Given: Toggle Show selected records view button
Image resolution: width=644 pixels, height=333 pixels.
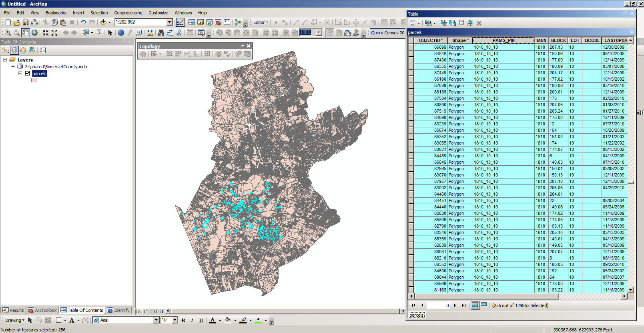Looking at the screenshot, I should click(x=484, y=305).
